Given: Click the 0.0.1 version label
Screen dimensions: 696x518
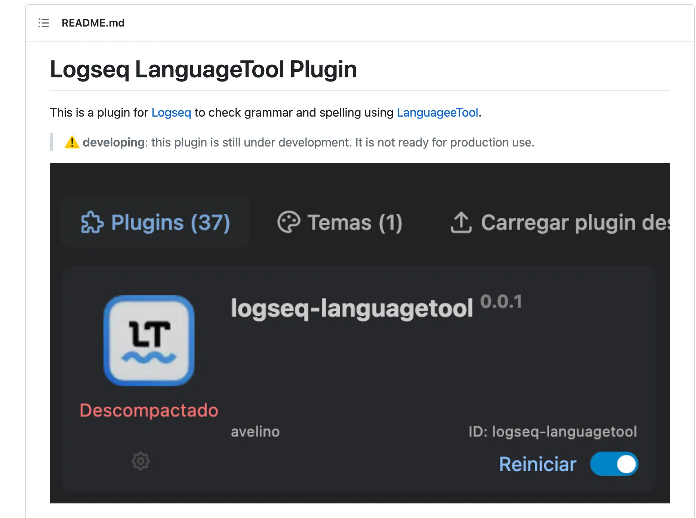Looking at the screenshot, I should 501,302.
